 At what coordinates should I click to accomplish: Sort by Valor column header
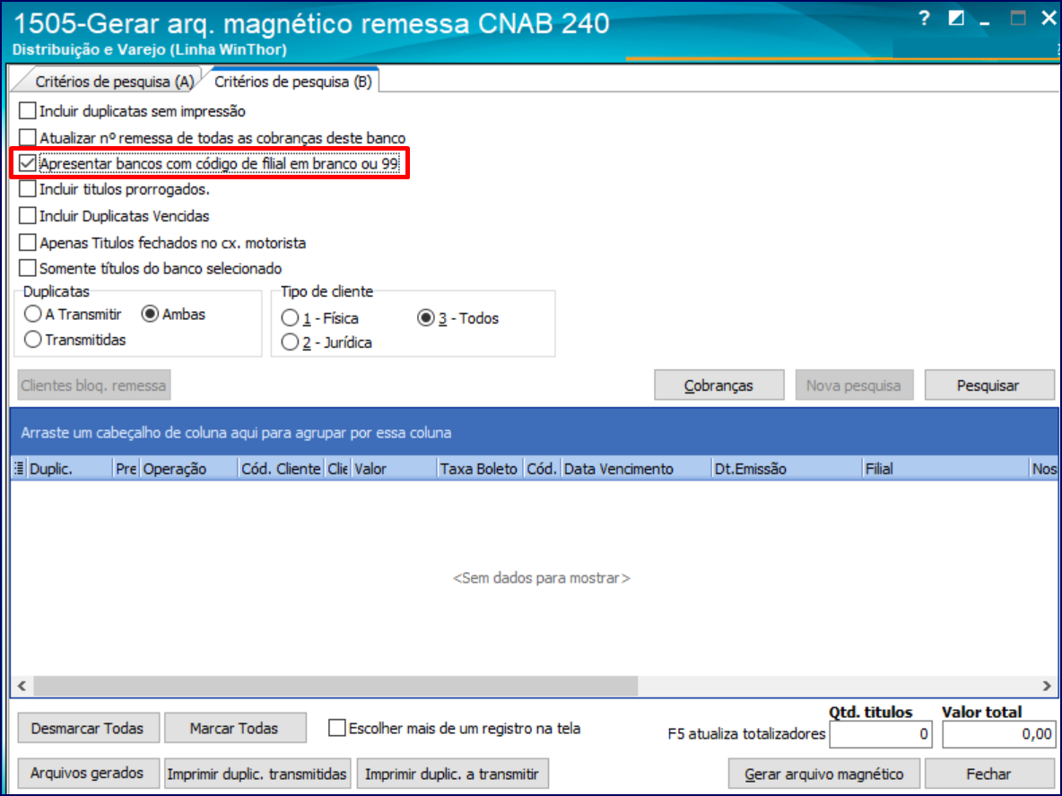pyautogui.click(x=394, y=469)
